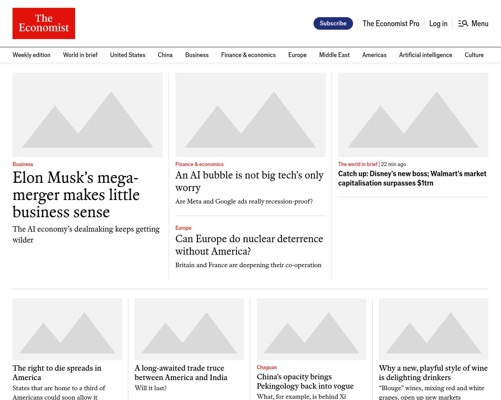The width and height of the screenshot is (501, 400).
Task: Open The Economist Pro link
Action: tap(391, 23)
